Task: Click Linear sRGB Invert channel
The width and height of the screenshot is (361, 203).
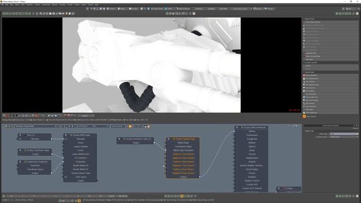Action: pos(80,154)
